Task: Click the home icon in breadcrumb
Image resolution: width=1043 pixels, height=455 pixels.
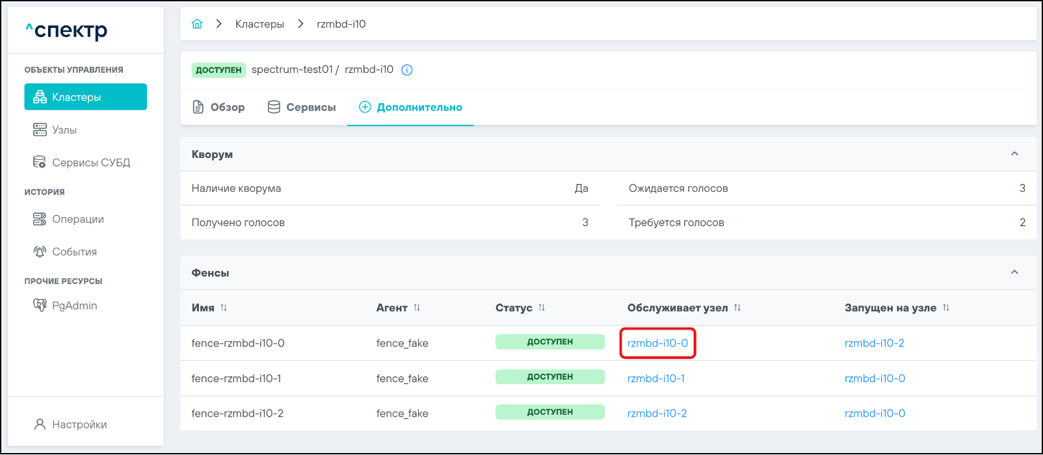Action: (x=197, y=24)
